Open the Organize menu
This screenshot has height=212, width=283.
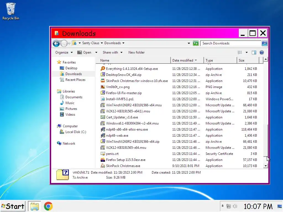[x=64, y=52]
